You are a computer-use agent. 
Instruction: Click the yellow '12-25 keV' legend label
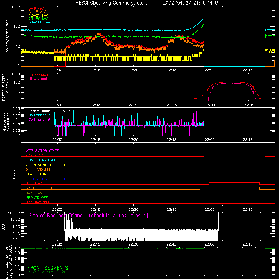coord(38,15)
